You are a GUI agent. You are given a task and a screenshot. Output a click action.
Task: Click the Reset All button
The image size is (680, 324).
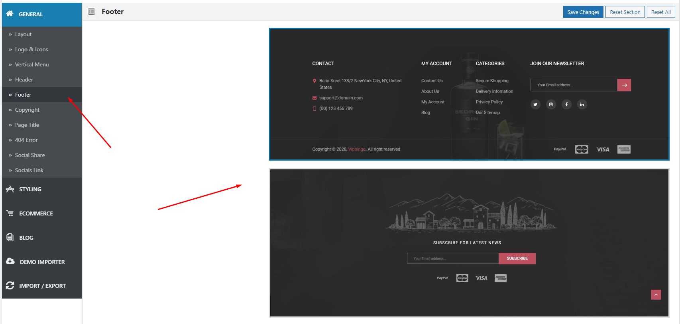click(x=661, y=12)
